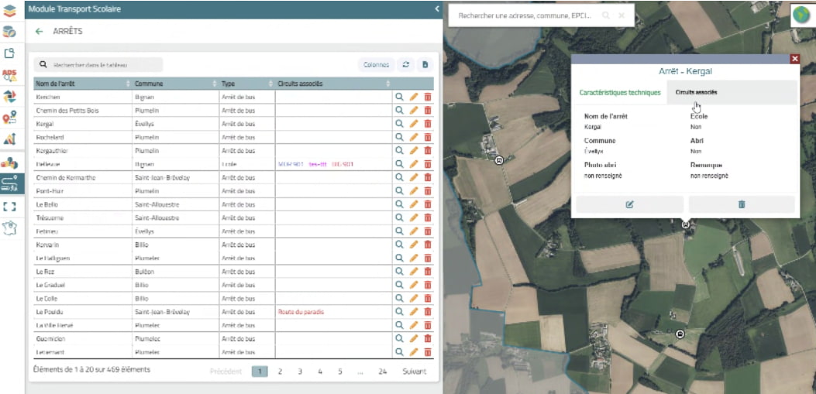This screenshot has width=816, height=394.
Task: Click the edit button in Kergal popup
Action: [x=629, y=204]
